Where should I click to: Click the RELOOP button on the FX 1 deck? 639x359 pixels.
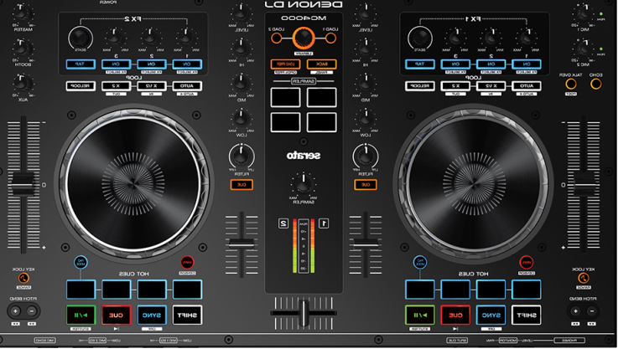(420, 86)
